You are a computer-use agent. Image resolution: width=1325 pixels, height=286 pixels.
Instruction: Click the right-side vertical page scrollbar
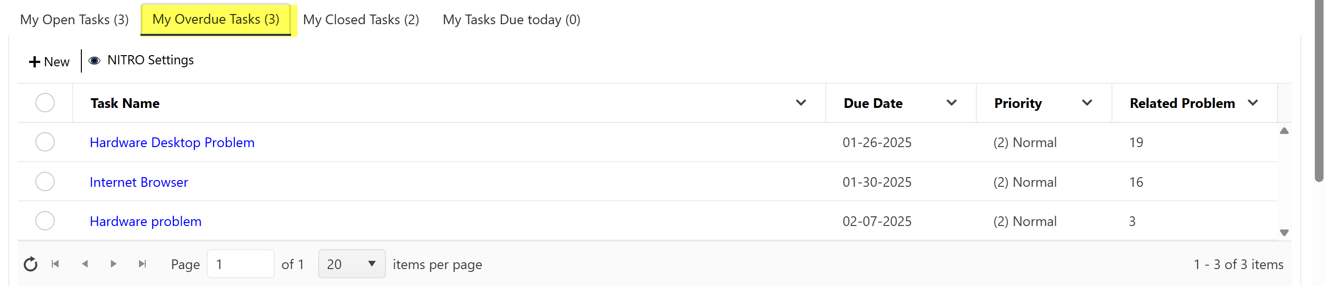1319,92
